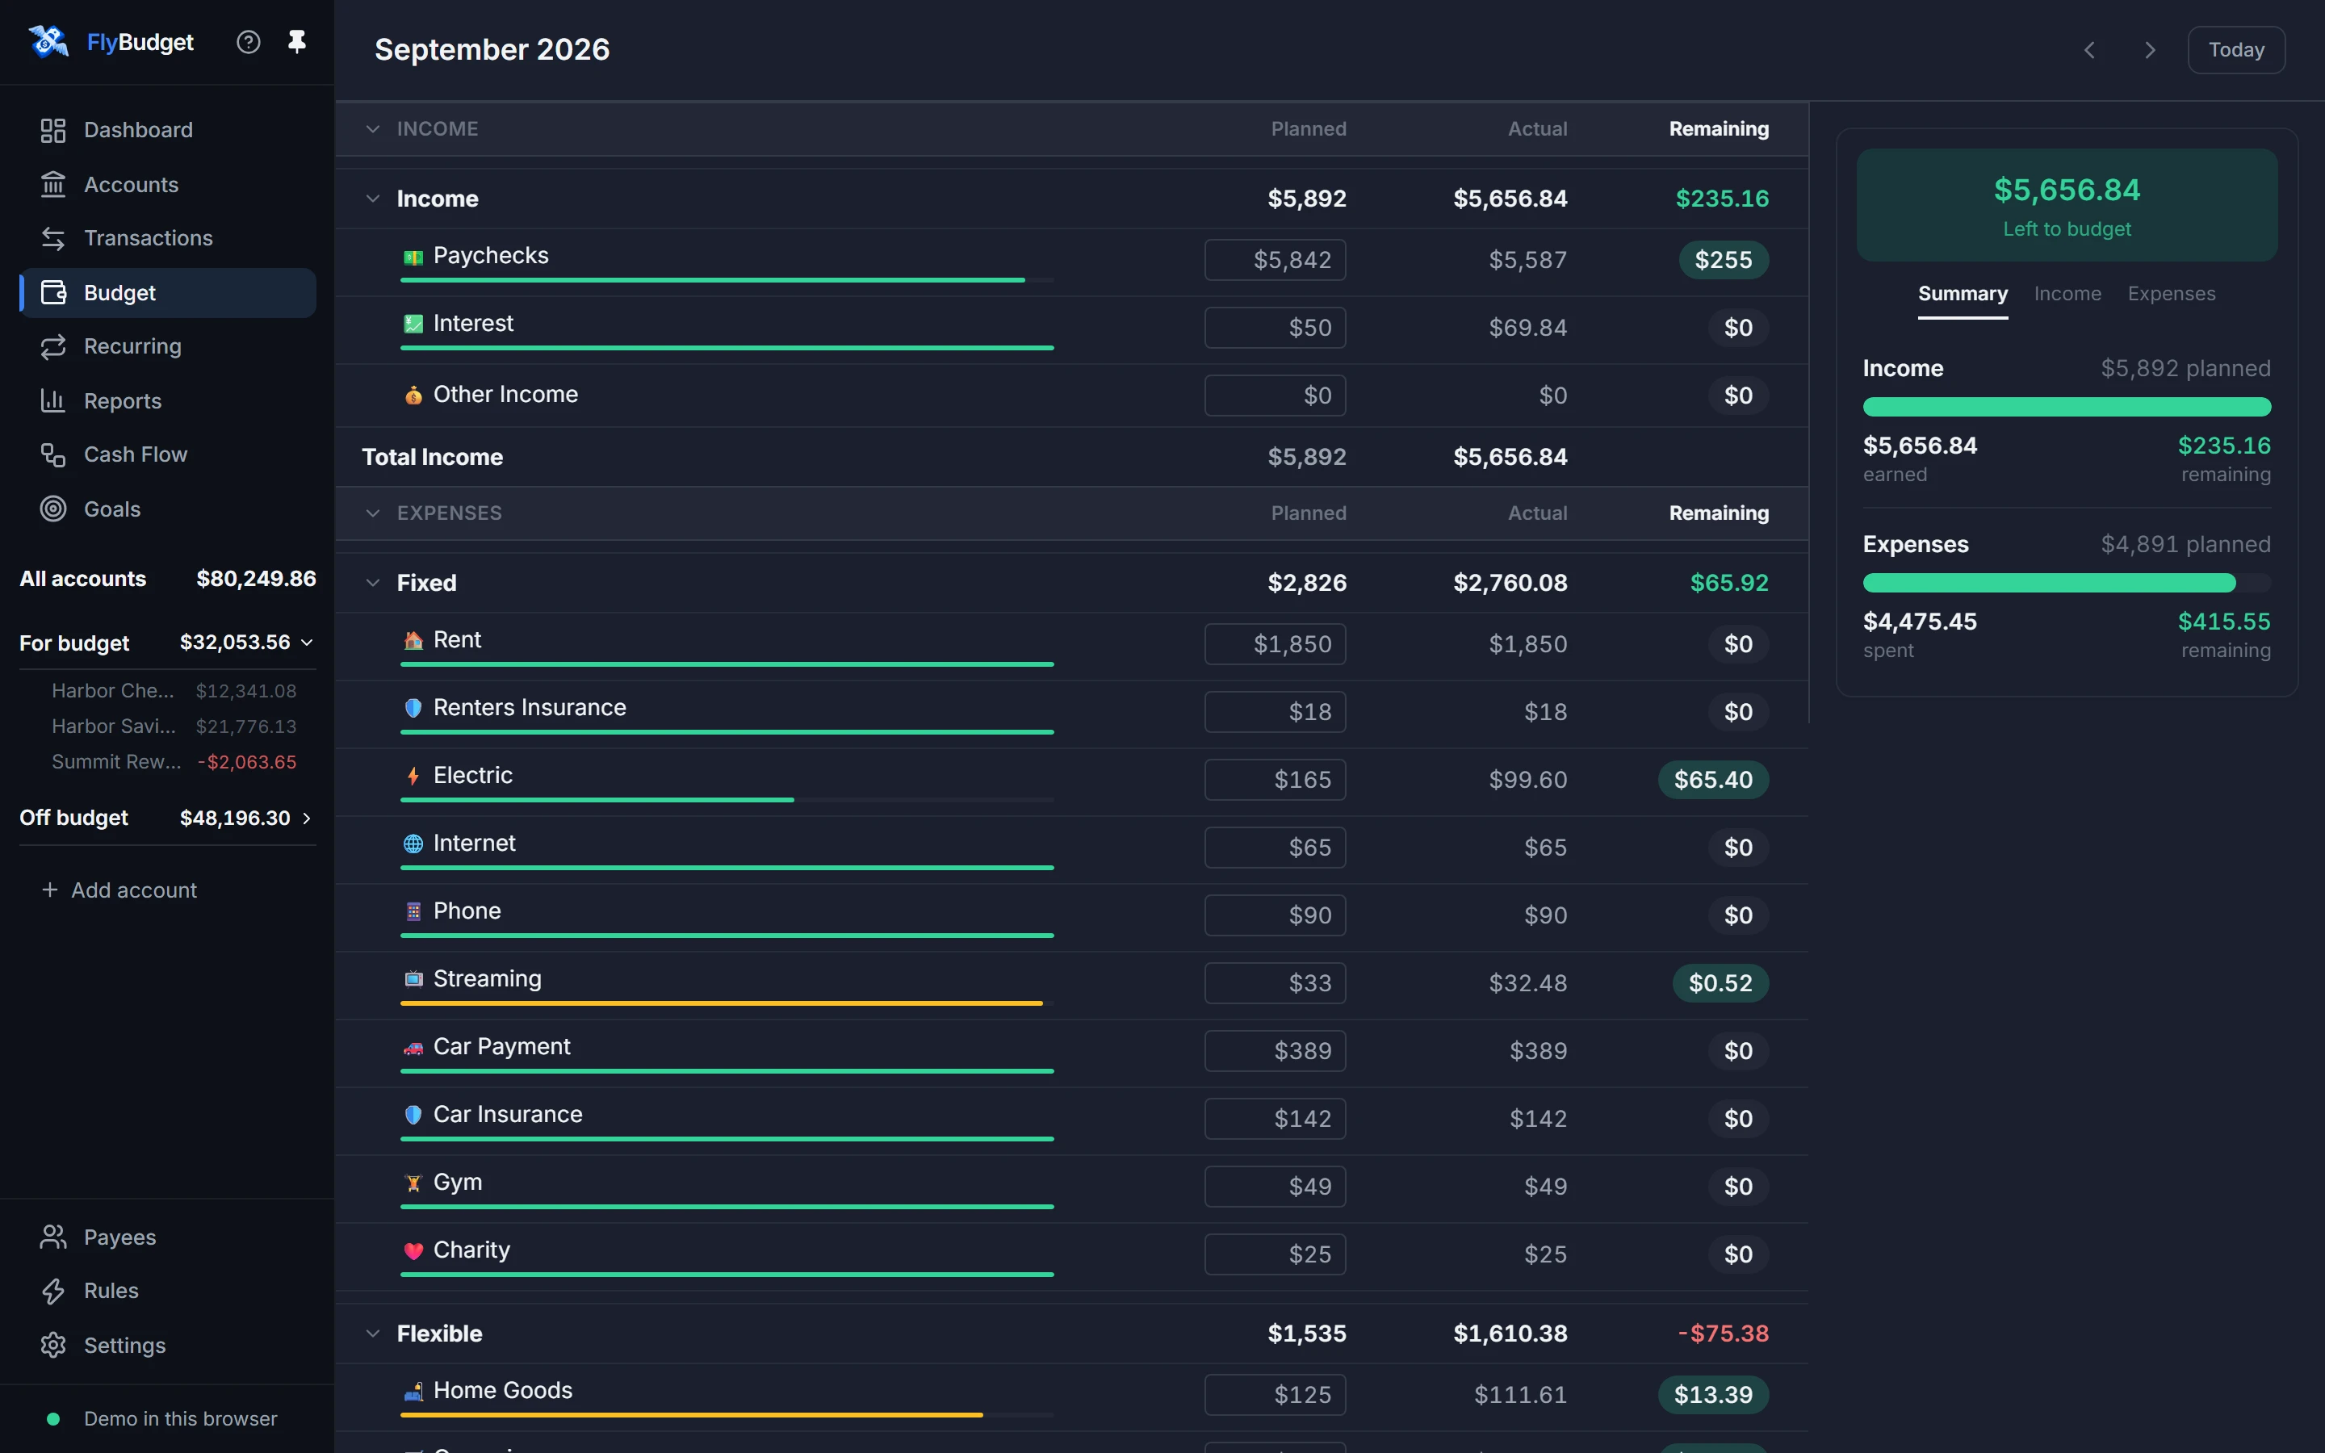This screenshot has height=1453, width=2325.
Task: Click the Rent house icon
Action: [x=413, y=640]
